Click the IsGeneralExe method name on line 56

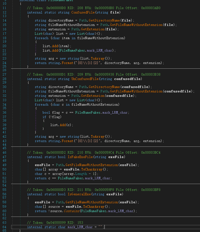coord(79,194)
